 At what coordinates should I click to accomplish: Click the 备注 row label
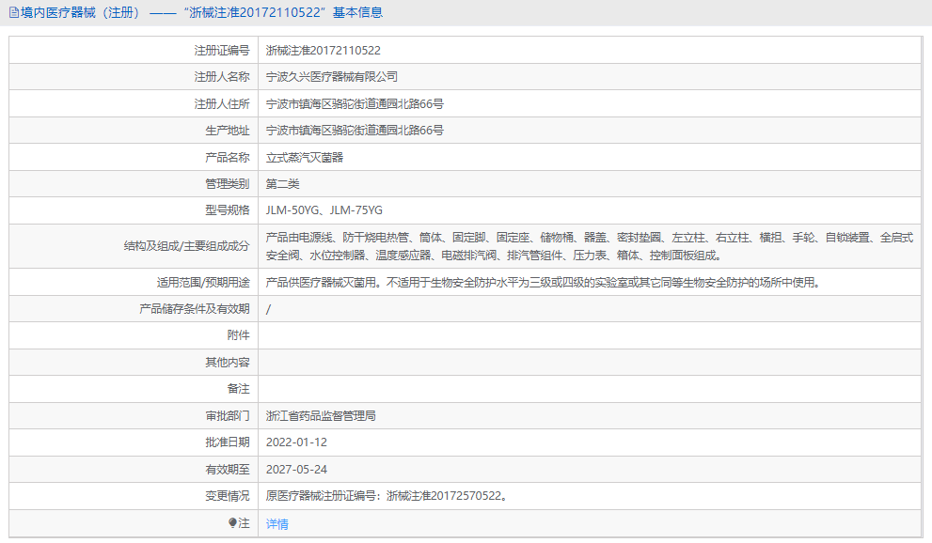click(238, 389)
